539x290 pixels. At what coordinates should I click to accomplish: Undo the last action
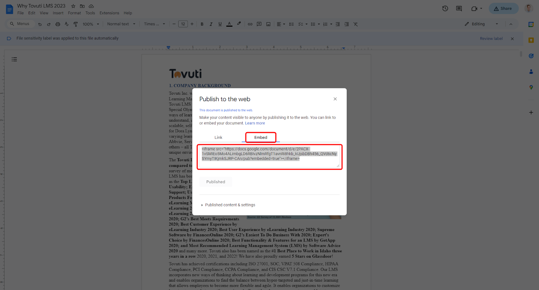point(40,24)
